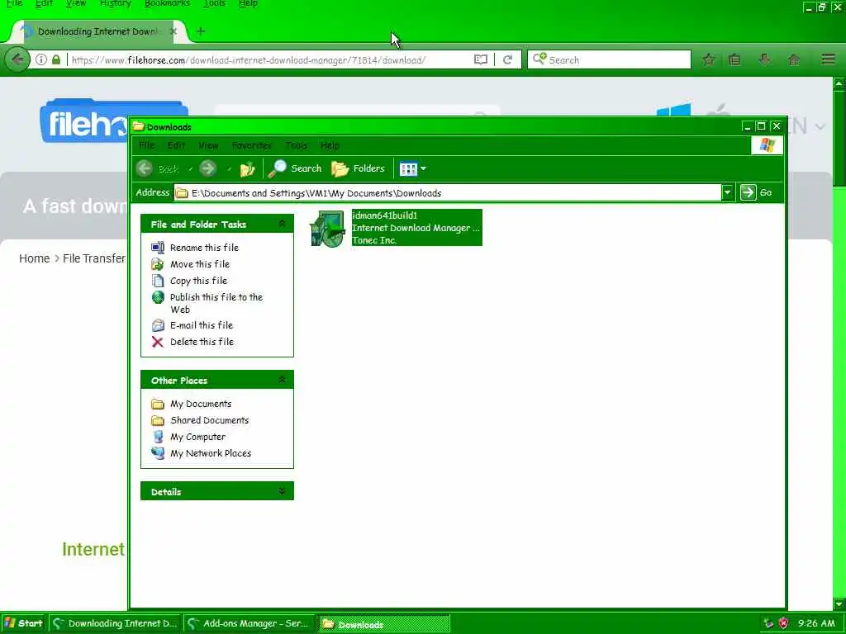Click the My Network Places icon
The height and width of the screenshot is (634, 846).
coord(158,453)
